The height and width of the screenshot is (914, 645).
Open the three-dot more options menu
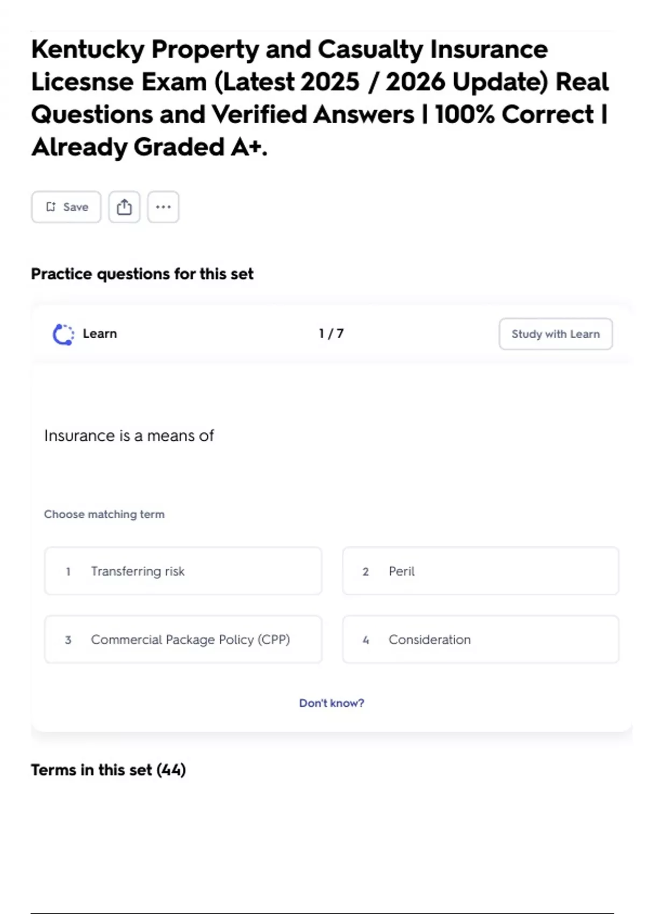click(163, 207)
